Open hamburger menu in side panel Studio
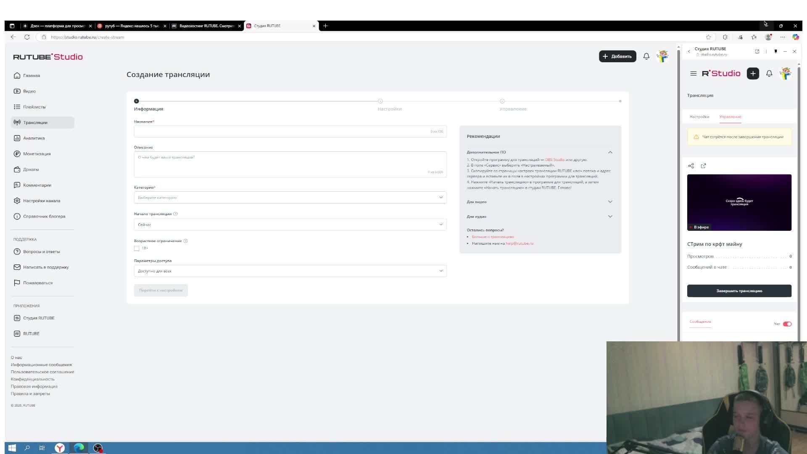The height and width of the screenshot is (454, 807). coord(693,74)
